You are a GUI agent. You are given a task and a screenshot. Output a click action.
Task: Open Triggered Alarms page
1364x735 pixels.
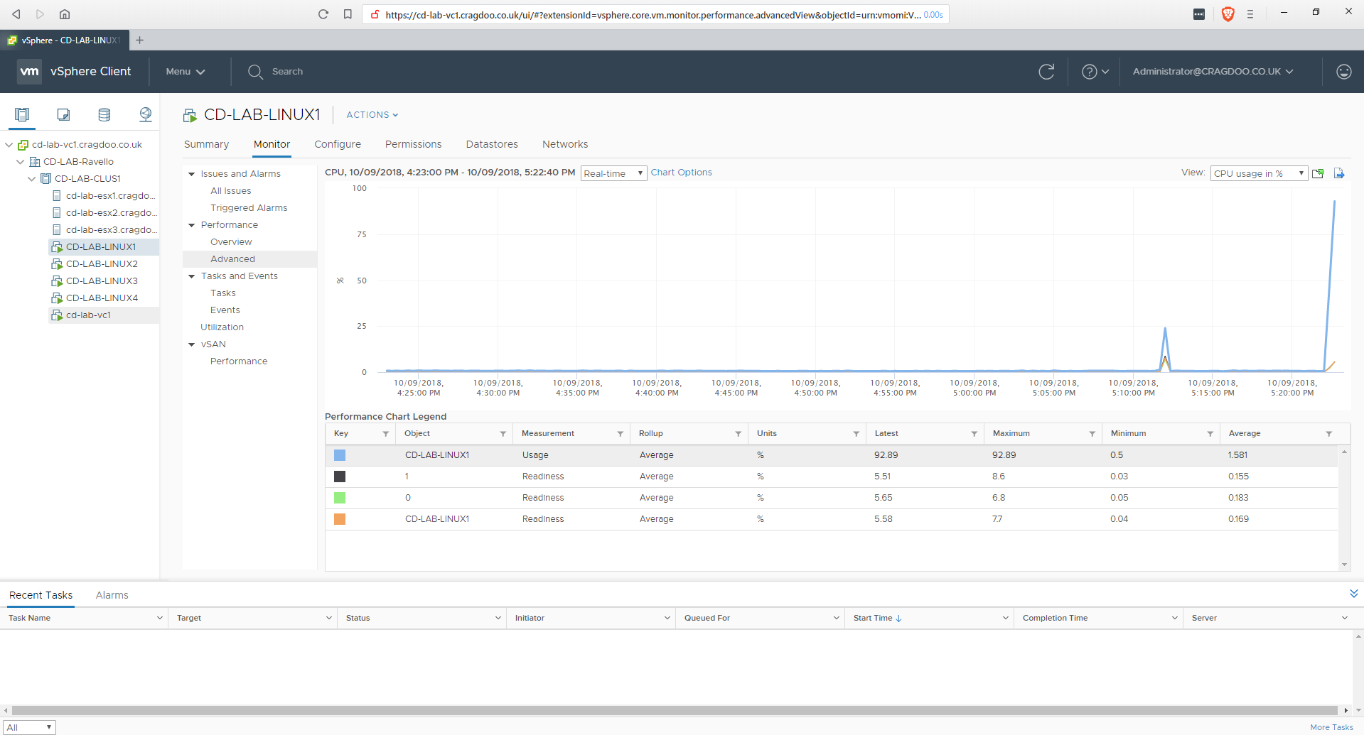pyautogui.click(x=249, y=208)
